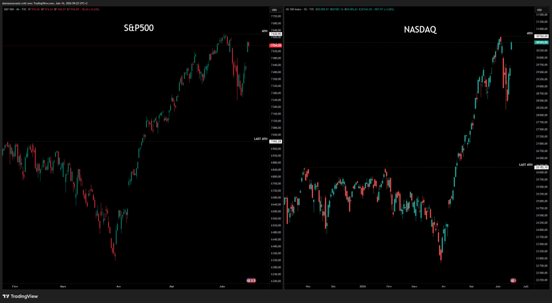Viewport: 552px width, 303px height.
Task: Click the green 30543,92 price label
Action: point(540,42)
